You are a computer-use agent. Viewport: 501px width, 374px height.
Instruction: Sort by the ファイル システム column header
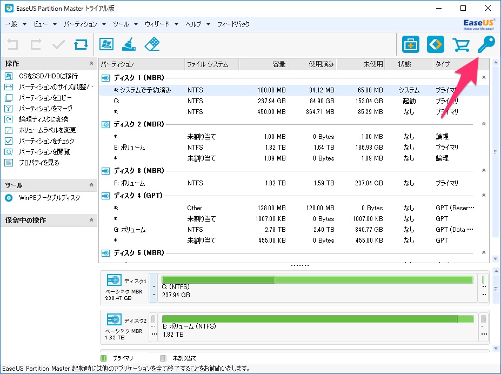(211, 64)
